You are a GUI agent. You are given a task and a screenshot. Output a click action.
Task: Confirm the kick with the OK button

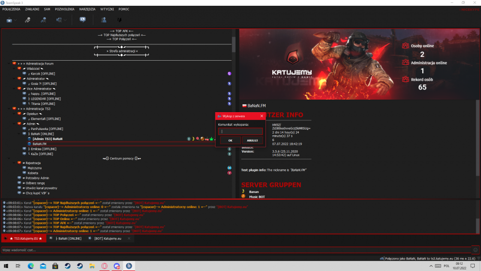230,140
